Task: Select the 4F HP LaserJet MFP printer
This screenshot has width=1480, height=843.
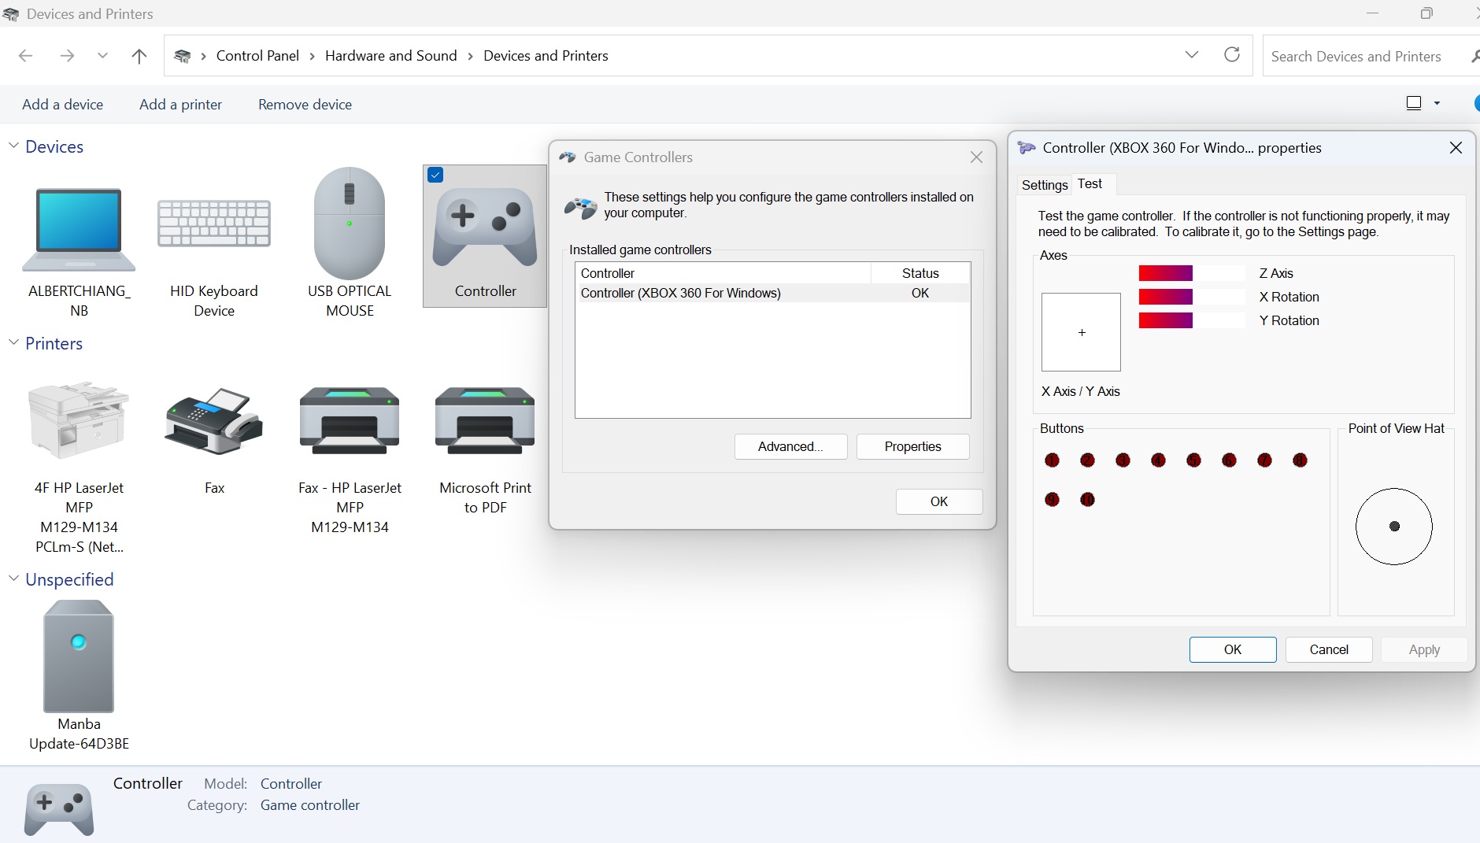Action: [79, 421]
